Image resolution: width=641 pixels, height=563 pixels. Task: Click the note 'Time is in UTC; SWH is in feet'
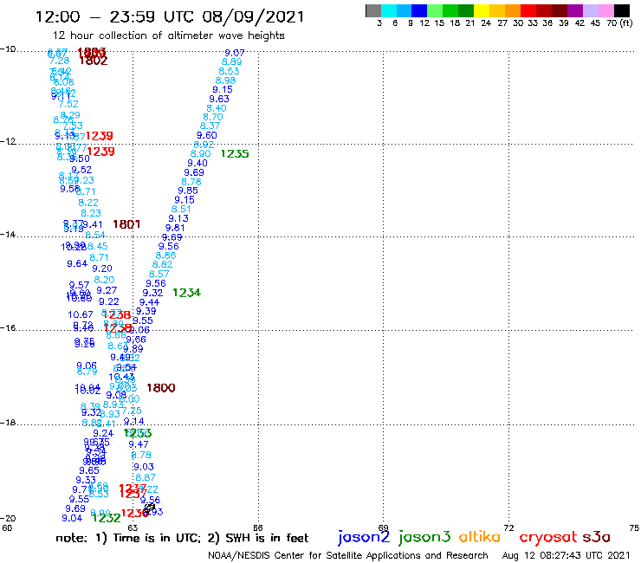pos(182,538)
